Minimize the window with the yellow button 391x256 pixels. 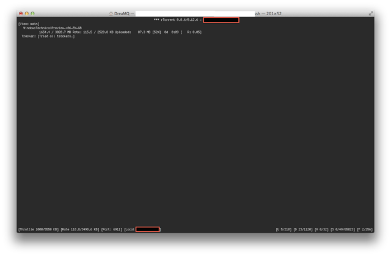26,13
